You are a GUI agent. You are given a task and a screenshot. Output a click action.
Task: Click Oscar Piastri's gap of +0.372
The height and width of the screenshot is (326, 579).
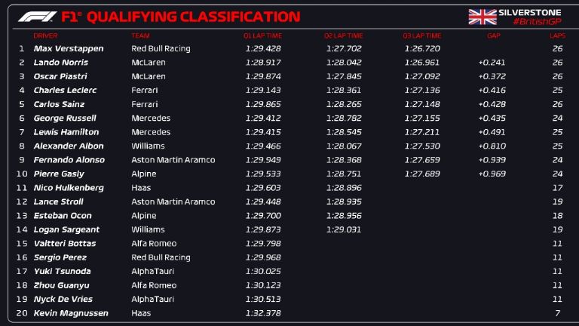click(491, 76)
